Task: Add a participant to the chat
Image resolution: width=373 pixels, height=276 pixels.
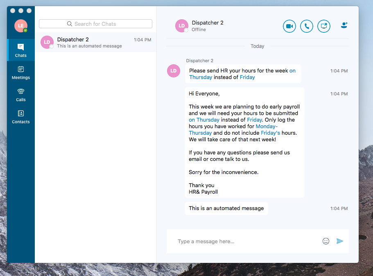Action: 344,25
